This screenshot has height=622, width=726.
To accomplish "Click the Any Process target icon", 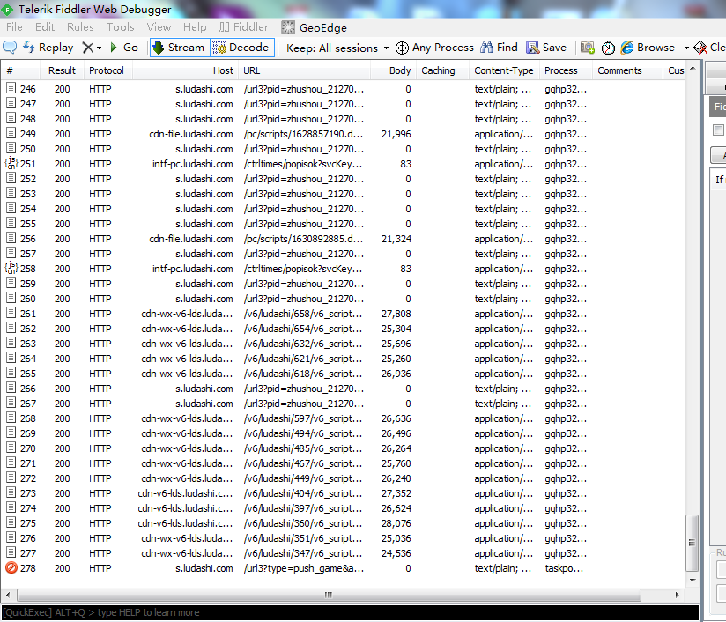I will click(402, 48).
